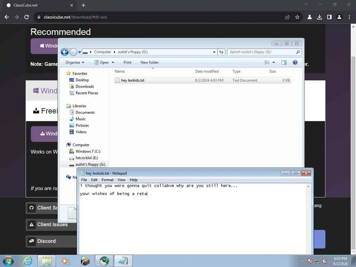The width and height of the screenshot is (356, 267).
Task: Open the browser downloads icon
Action: click(x=320, y=17)
